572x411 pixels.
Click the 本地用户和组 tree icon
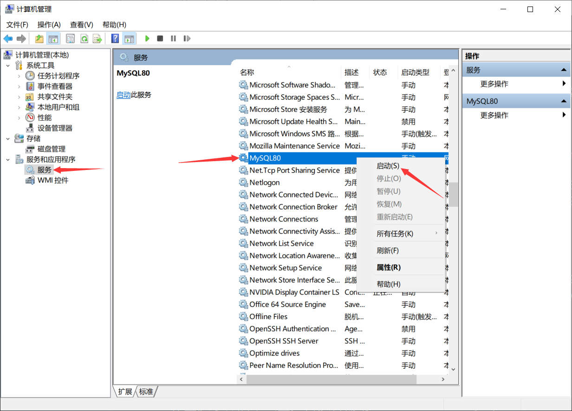(30, 107)
